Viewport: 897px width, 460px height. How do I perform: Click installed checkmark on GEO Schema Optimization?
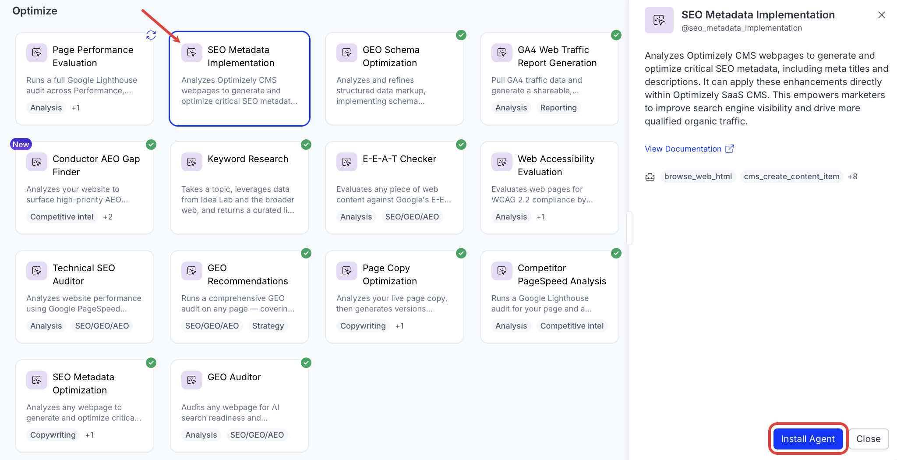461,35
